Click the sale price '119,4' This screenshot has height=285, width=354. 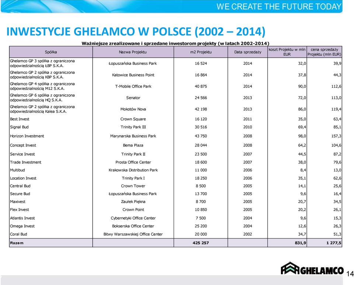[336, 109]
